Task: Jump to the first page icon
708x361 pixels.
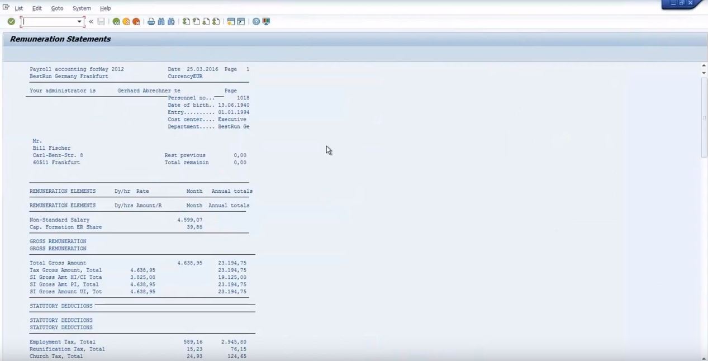Action: (x=187, y=22)
